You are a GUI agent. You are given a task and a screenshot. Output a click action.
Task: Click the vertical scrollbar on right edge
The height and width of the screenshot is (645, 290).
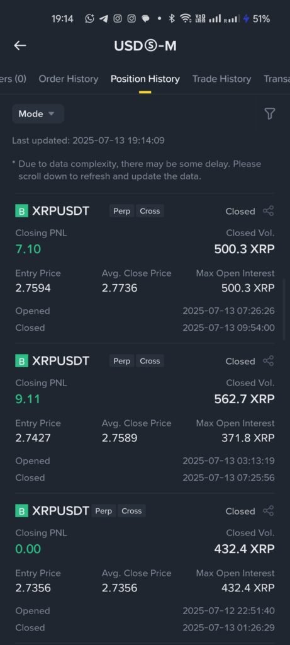[x=284, y=309]
